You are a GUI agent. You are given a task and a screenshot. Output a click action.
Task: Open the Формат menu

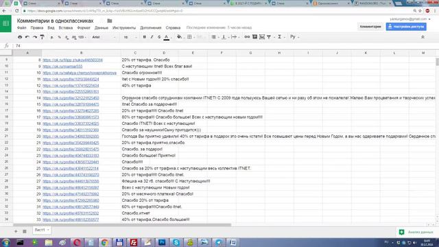[x=84, y=27]
